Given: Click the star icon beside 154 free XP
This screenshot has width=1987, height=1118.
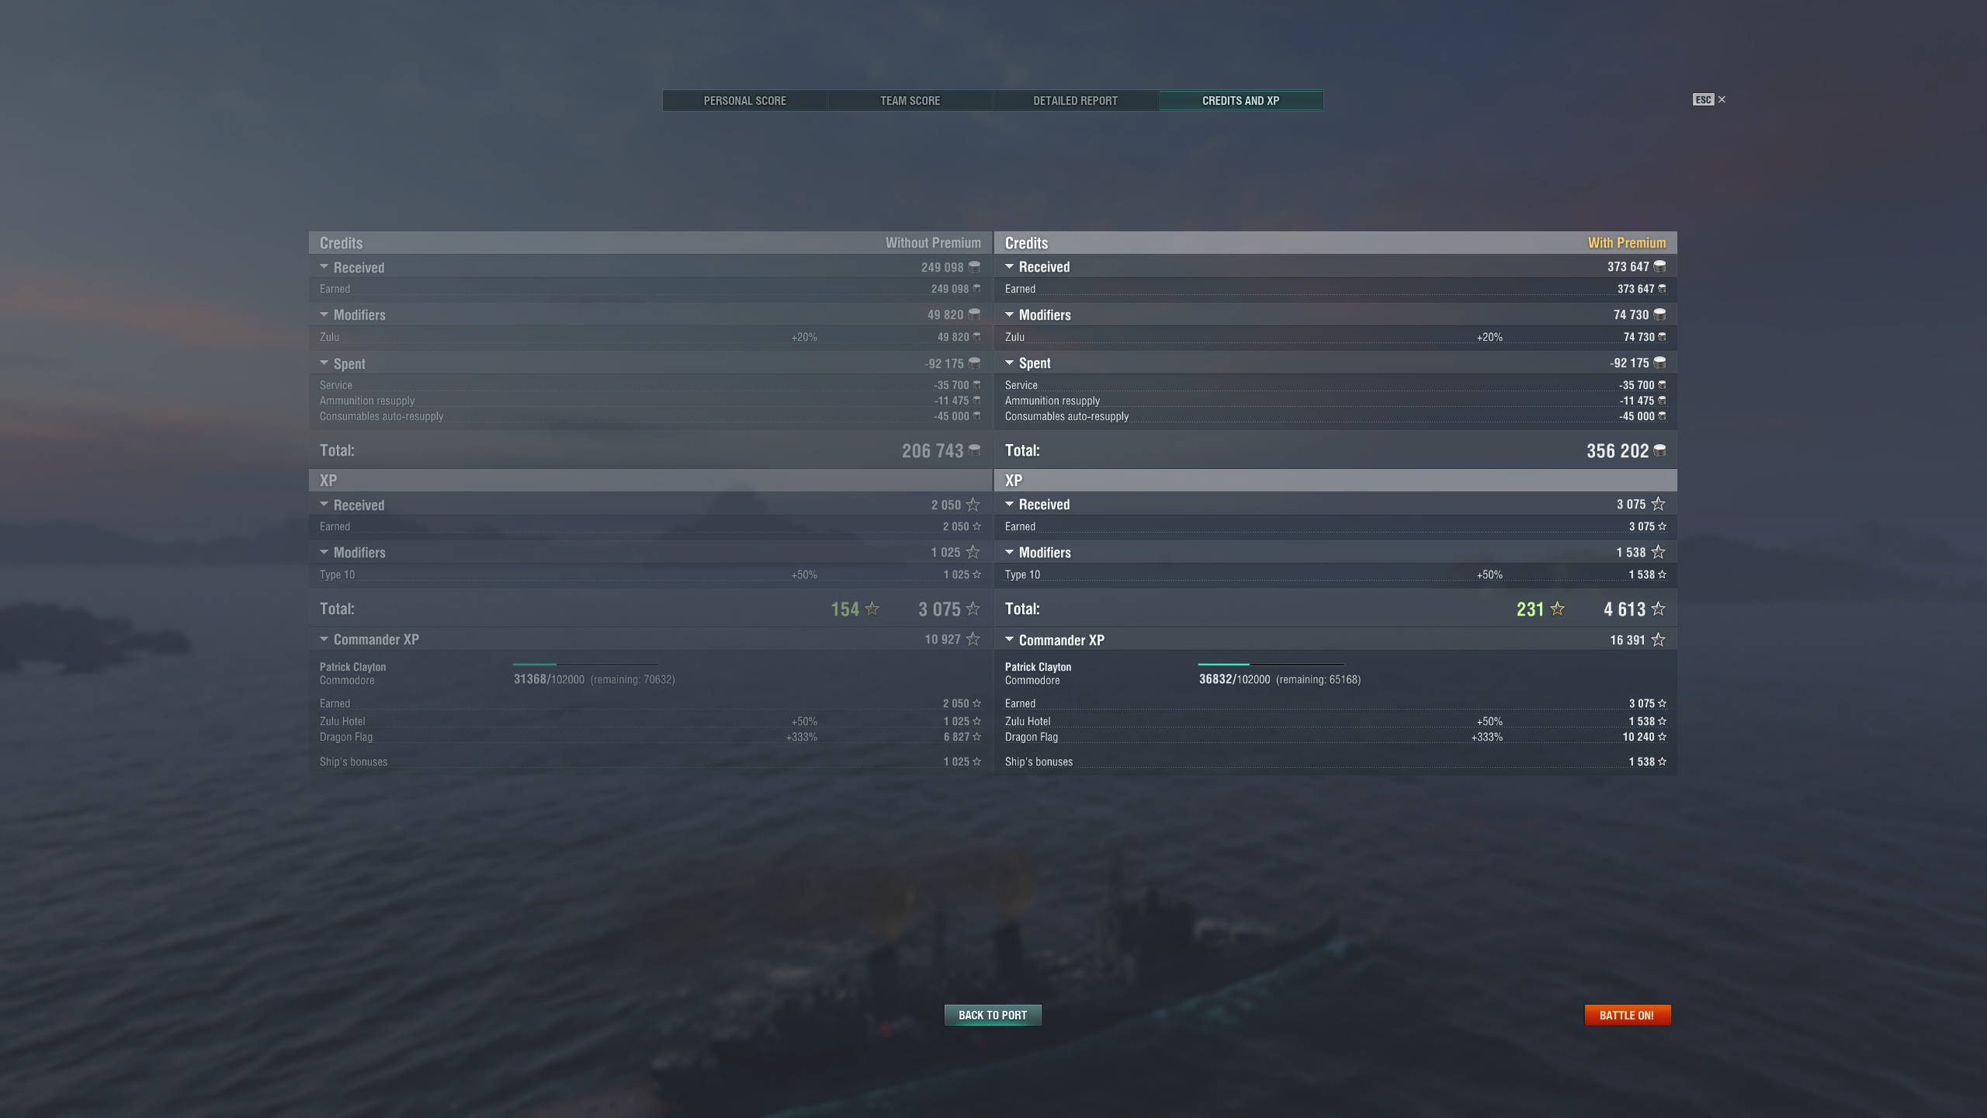Looking at the screenshot, I should tap(872, 609).
